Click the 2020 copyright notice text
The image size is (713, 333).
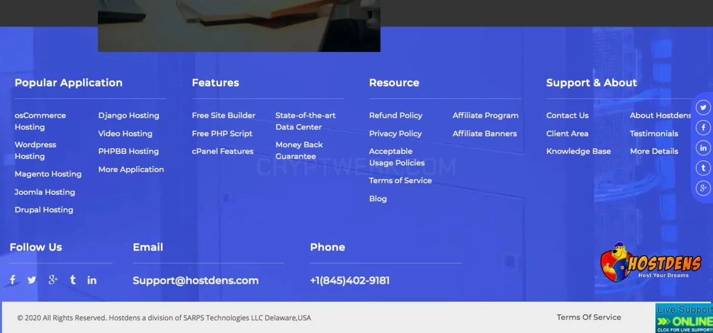tap(164, 318)
